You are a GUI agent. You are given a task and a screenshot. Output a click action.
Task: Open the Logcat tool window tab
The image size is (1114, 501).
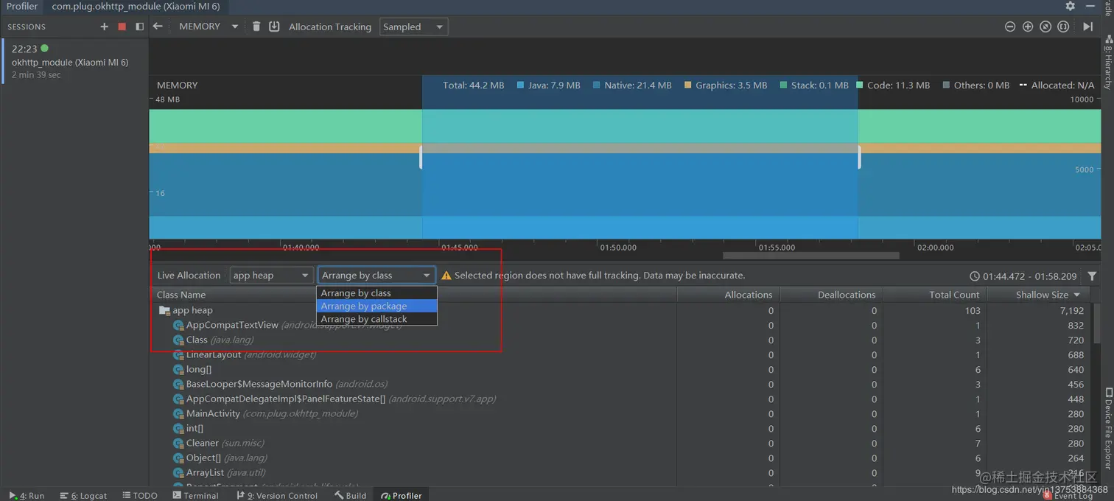tap(83, 495)
